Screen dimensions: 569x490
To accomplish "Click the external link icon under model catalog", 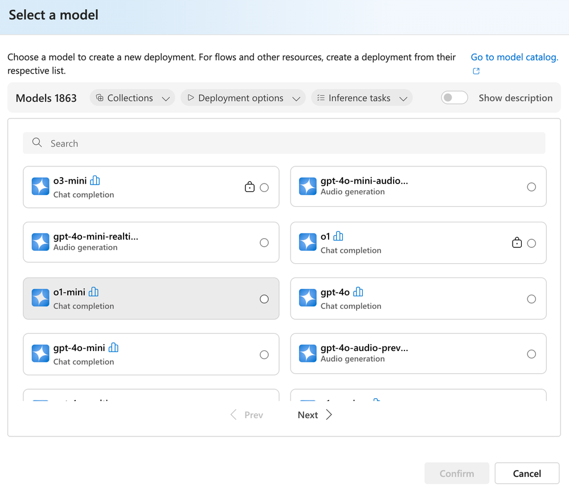I will point(476,71).
